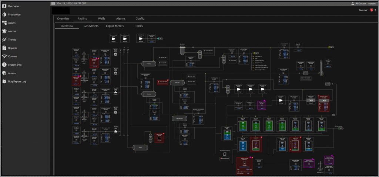The width and height of the screenshot is (379, 177).
Task: Open the Tanks sub-tab
Action: tap(139, 26)
